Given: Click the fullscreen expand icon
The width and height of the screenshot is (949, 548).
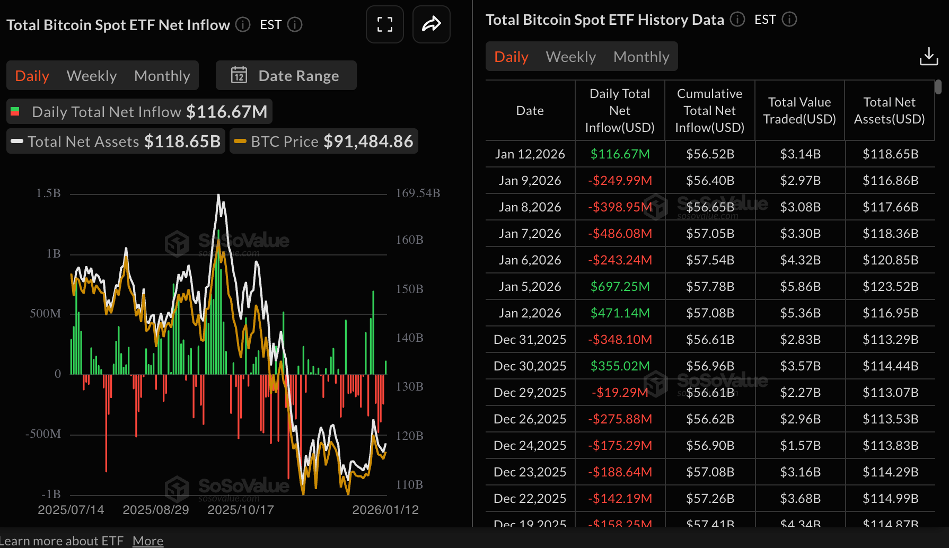Looking at the screenshot, I should pos(384,24).
